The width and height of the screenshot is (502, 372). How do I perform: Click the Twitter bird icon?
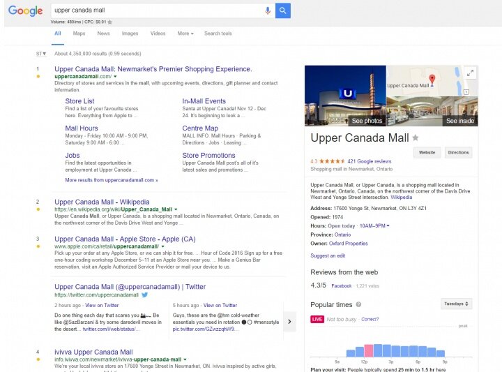[145, 295]
